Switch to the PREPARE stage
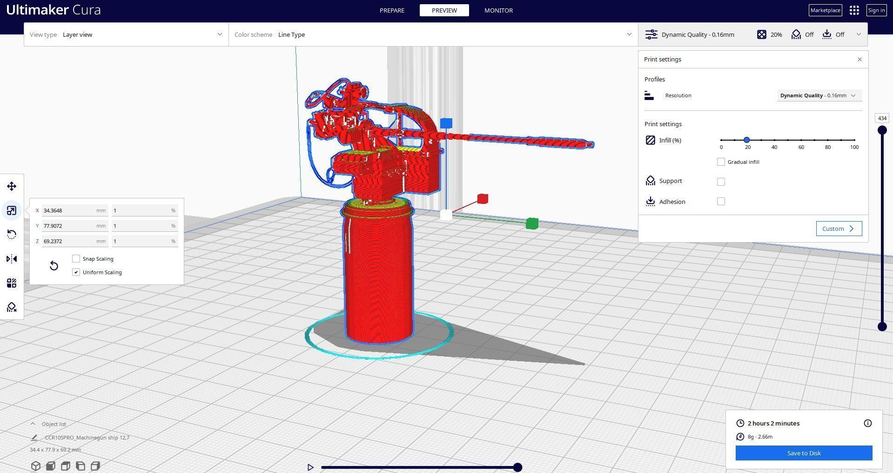 click(x=392, y=10)
